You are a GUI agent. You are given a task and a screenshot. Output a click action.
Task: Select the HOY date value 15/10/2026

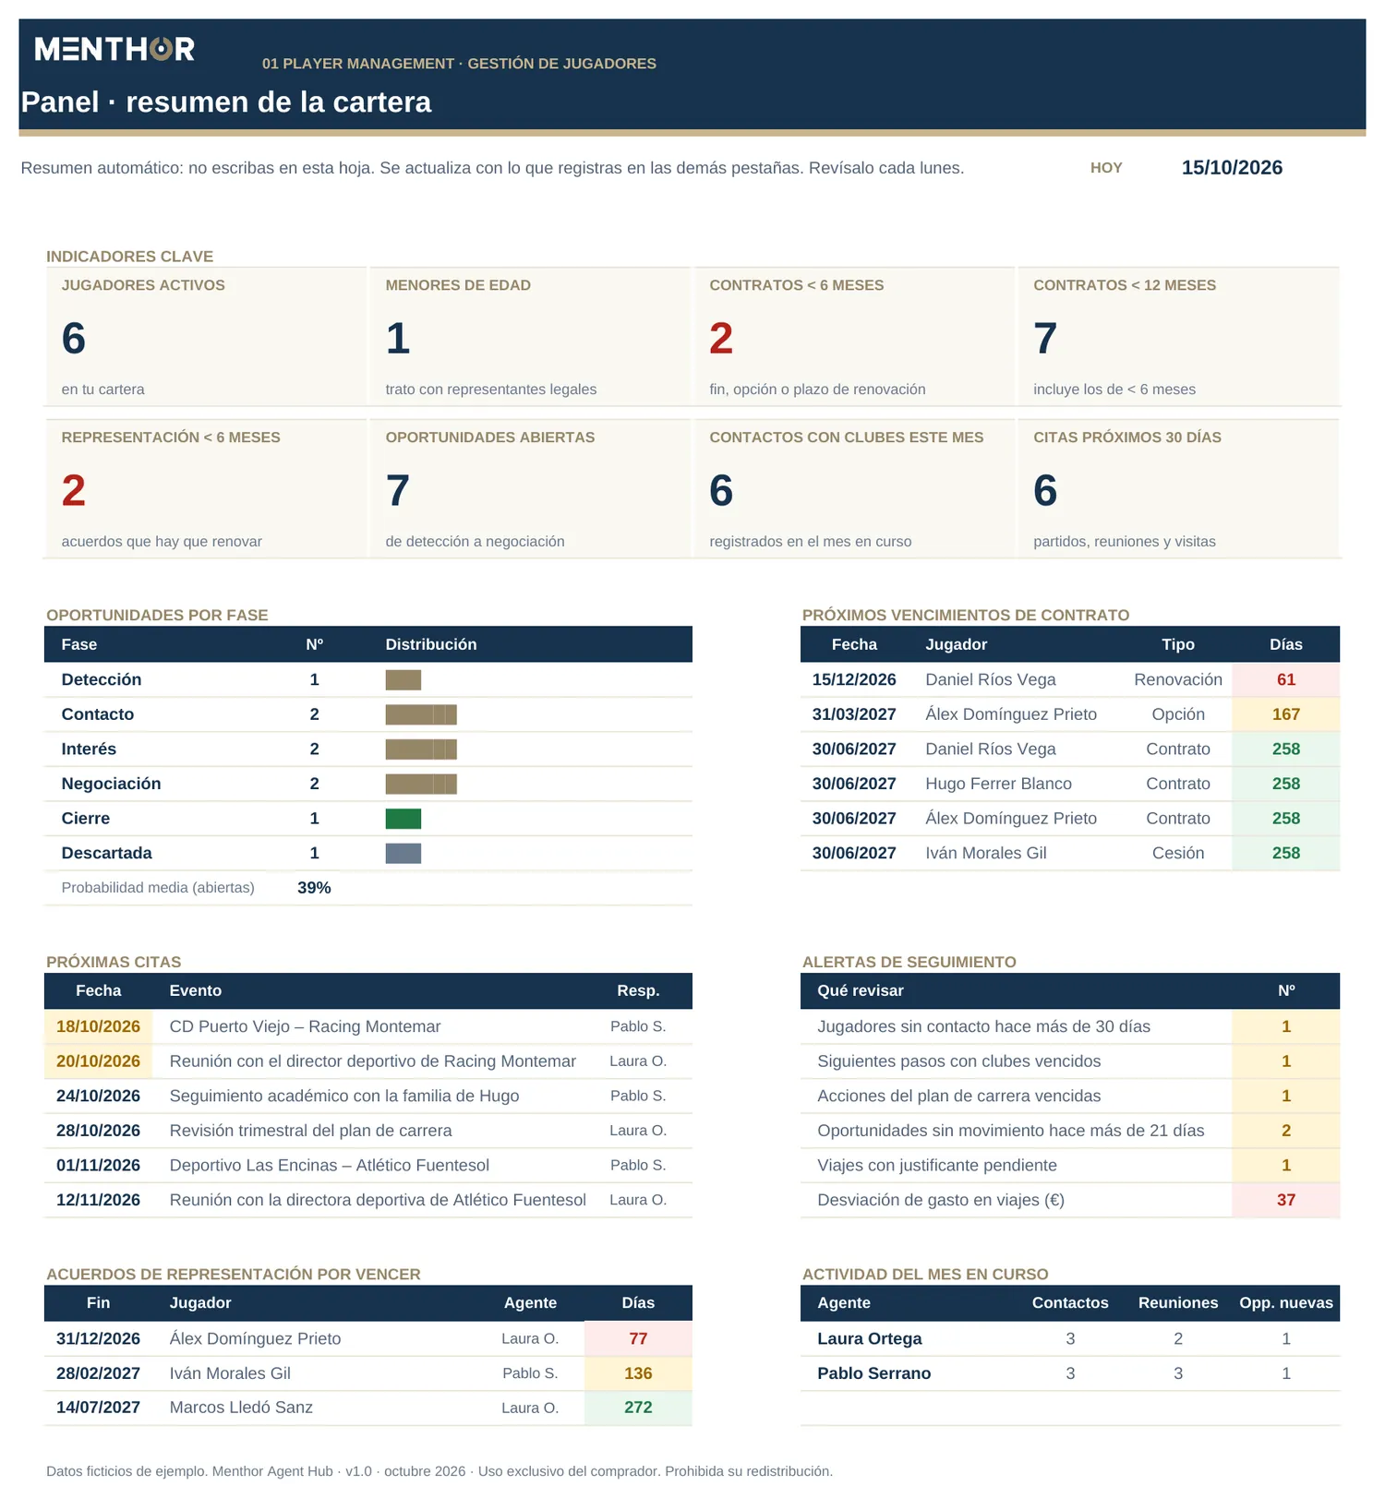(x=1232, y=168)
